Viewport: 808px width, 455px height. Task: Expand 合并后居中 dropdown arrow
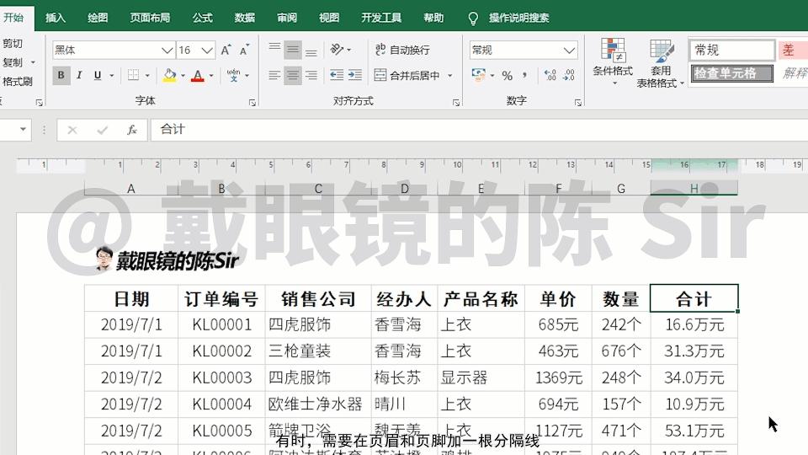449,75
